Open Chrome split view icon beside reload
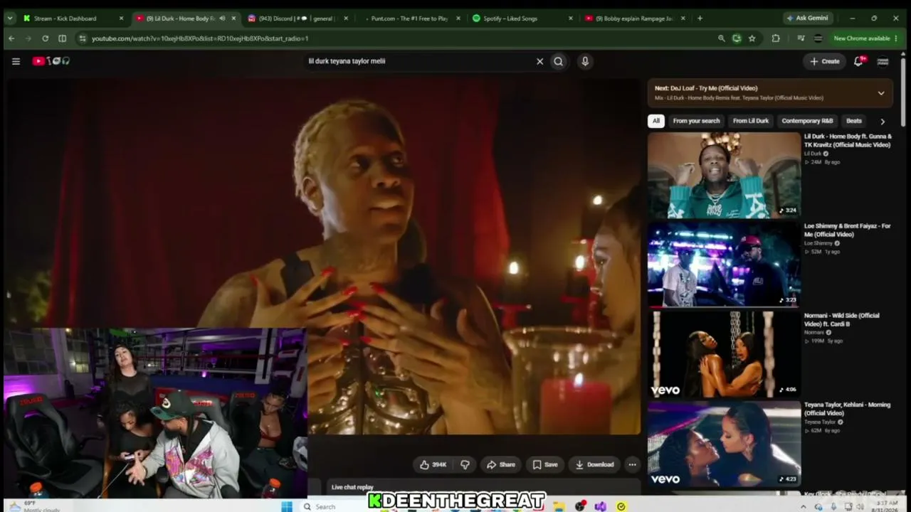This screenshot has width=911, height=512. pos(62,38)
